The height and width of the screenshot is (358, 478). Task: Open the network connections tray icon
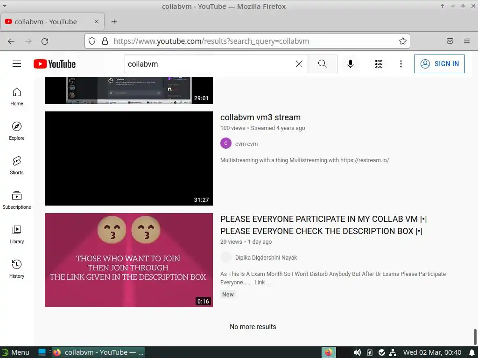click(393, 352)
